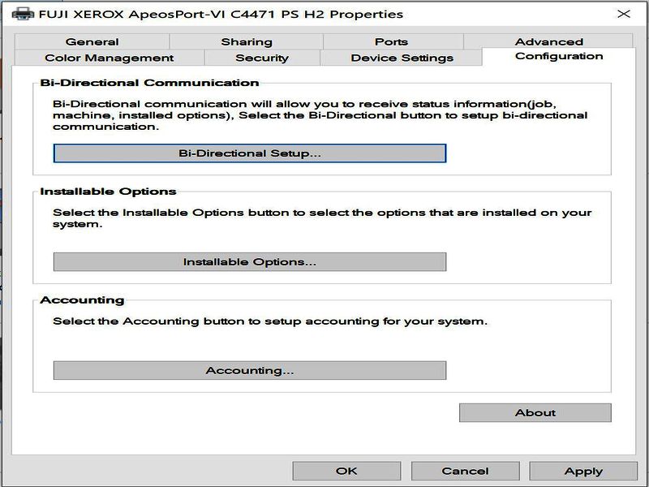The width and height of the screenshot is (649, 487).
Task: Click the FUJI XEROX Properties title bar text
Action: point(220,14)
